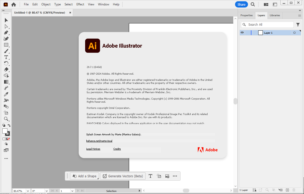Viewport: 304px width, 194px height.
Task: Click the Share button
Action: pyautogui.click(x=242, y=4)
